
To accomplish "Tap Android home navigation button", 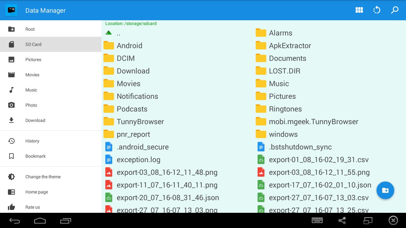I will click(x=40, y=220).
